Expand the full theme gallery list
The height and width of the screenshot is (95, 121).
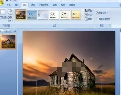pos(83,18)
